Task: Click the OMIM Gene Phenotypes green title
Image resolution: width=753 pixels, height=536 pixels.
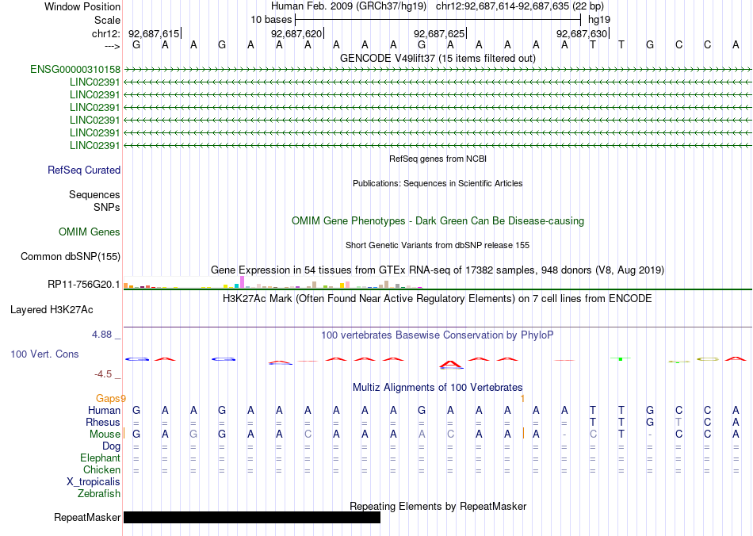Action: (x=438, y=221)
